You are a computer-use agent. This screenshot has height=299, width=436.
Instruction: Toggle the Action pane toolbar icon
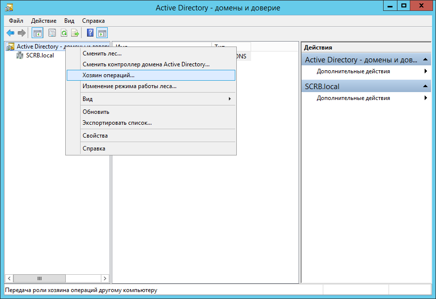coord(102,33)
